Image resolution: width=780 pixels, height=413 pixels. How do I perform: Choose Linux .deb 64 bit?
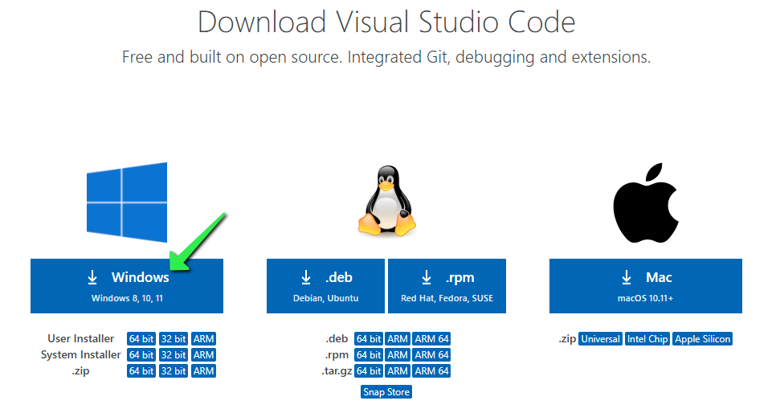pos(369,339)
